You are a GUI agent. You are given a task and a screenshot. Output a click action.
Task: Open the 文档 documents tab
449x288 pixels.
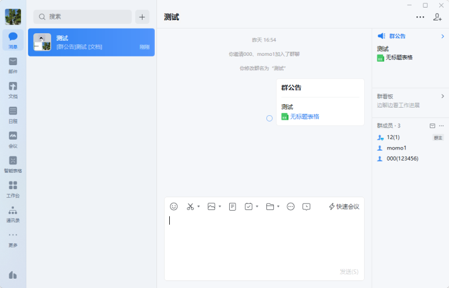click(13, 90)
